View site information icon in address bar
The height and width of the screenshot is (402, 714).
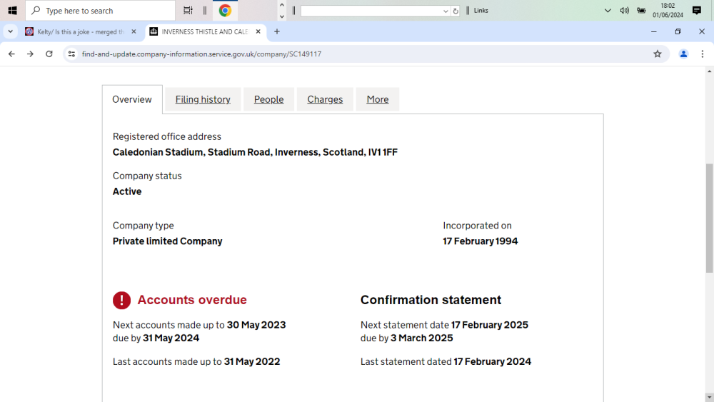pyautogui.click(x=71, y=54)
